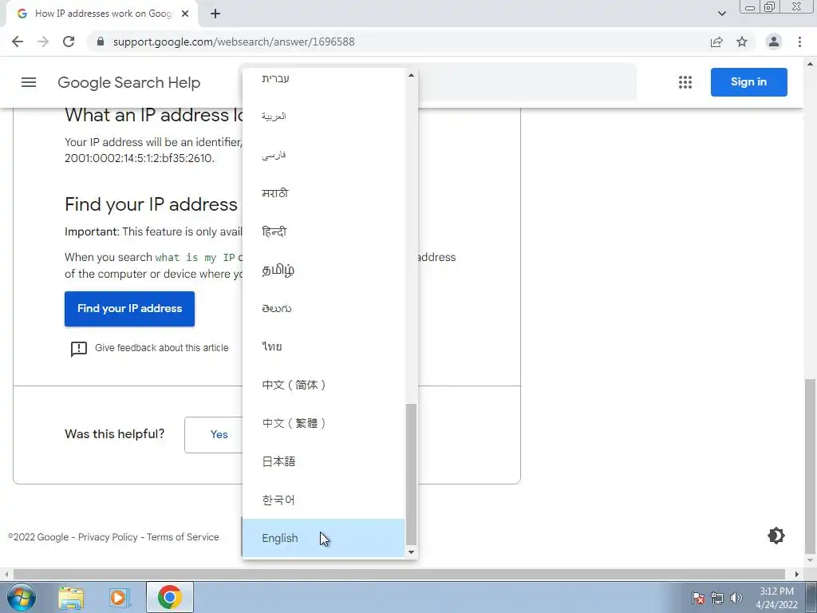Reload the current page

[x=69, y=42]
